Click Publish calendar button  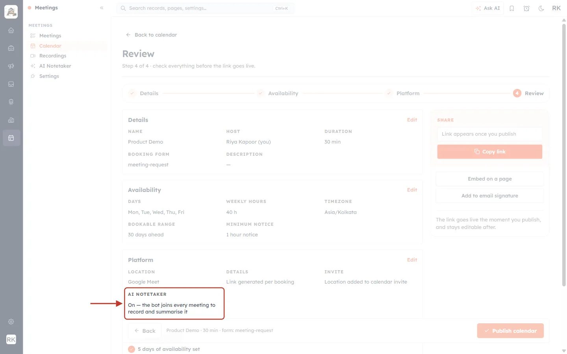[510, 331]
